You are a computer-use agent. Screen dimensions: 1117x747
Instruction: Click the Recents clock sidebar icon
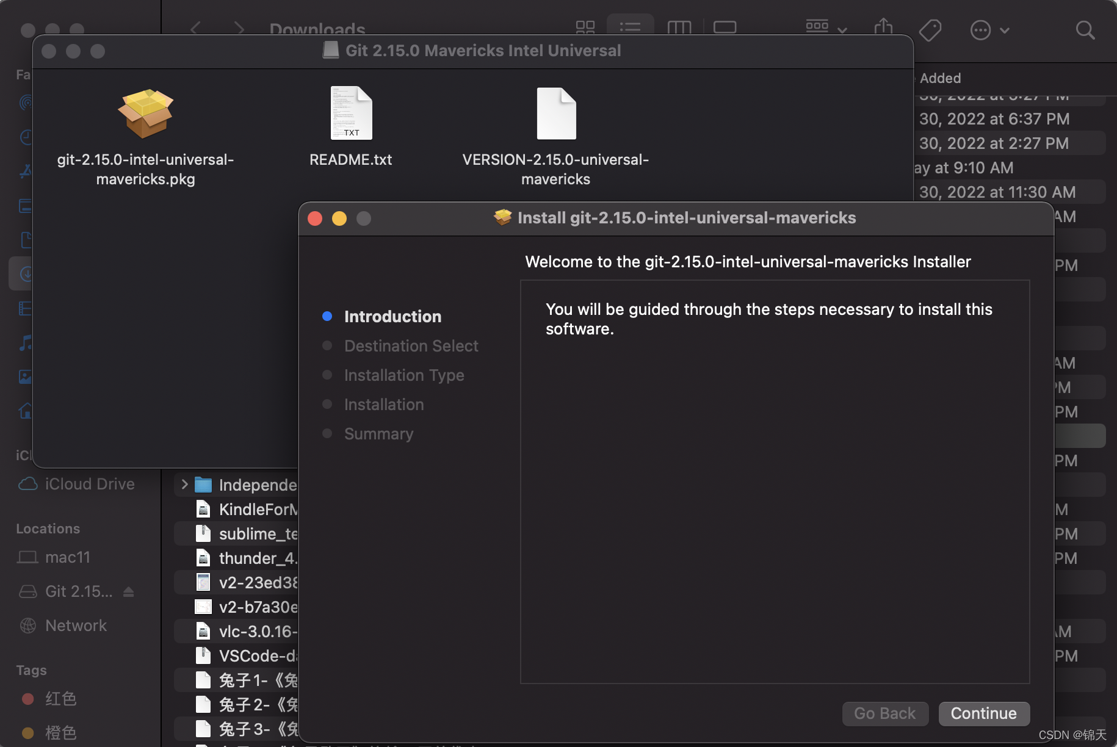[26, 137]
